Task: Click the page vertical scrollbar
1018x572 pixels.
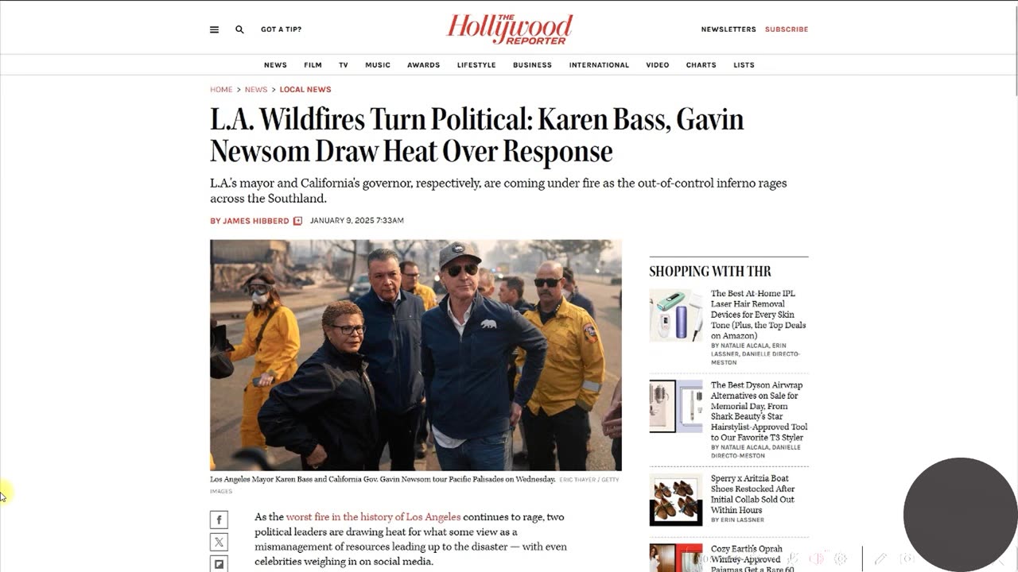Action: 1013,286
